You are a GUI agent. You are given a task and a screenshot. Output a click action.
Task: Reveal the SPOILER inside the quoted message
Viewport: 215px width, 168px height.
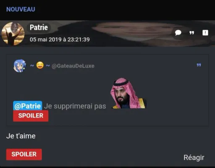[31, 116]
